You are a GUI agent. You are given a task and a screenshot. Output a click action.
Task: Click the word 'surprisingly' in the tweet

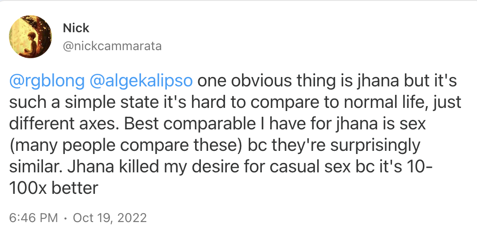375,145
